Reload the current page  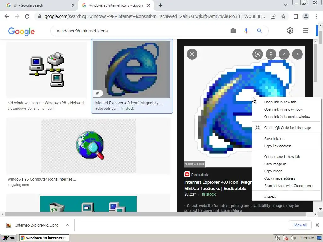point(27,16)
